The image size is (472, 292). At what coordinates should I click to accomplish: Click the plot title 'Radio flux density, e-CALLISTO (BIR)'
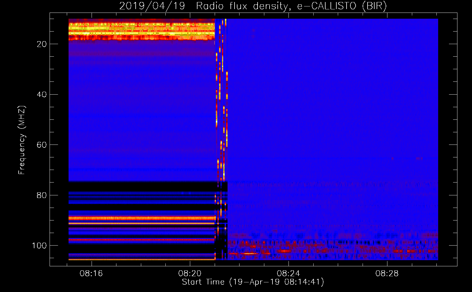pos(291,6)
